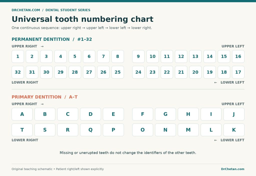This screenshot has height=176, width=256.
Task: Click primary tooth R box
Action: (x=68, y=130)
